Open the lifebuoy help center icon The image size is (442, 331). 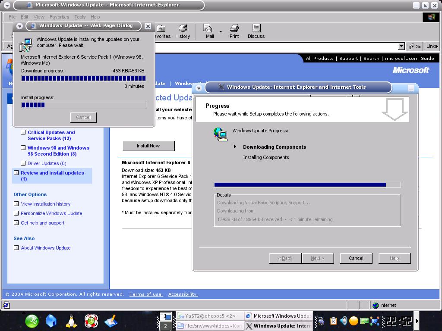tap(91, 321)
